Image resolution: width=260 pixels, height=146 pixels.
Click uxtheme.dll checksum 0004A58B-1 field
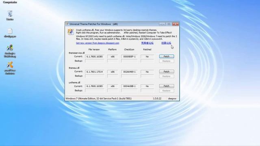(129, 86)
